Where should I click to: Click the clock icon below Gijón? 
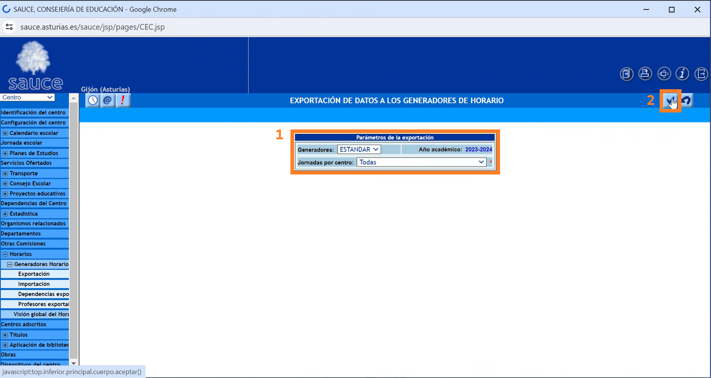point(93,100)
